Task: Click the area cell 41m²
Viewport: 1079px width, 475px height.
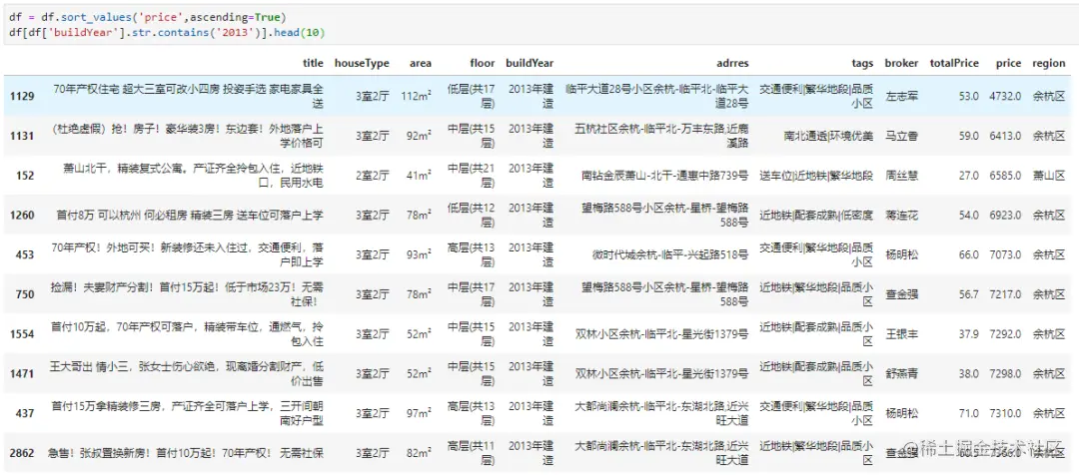Action: tap(419, 176)
